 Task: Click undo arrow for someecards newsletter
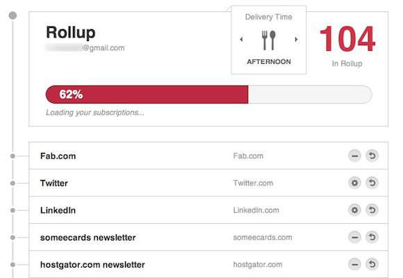pyautogui.click(x=372, y=237)
